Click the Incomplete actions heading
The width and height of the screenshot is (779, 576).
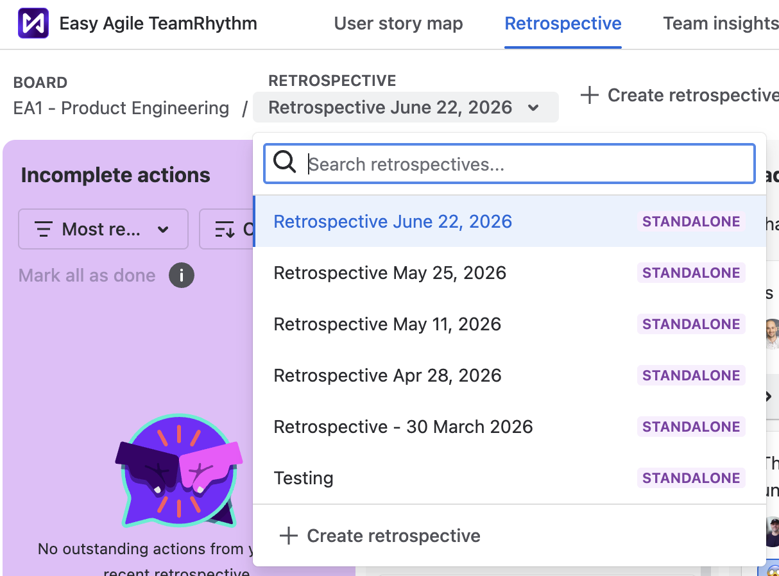click(116, 175)
